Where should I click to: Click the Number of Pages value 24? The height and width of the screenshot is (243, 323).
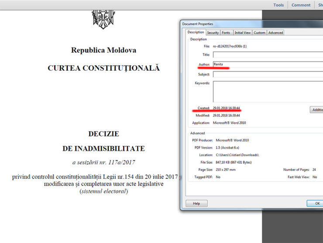coord(314,170)
